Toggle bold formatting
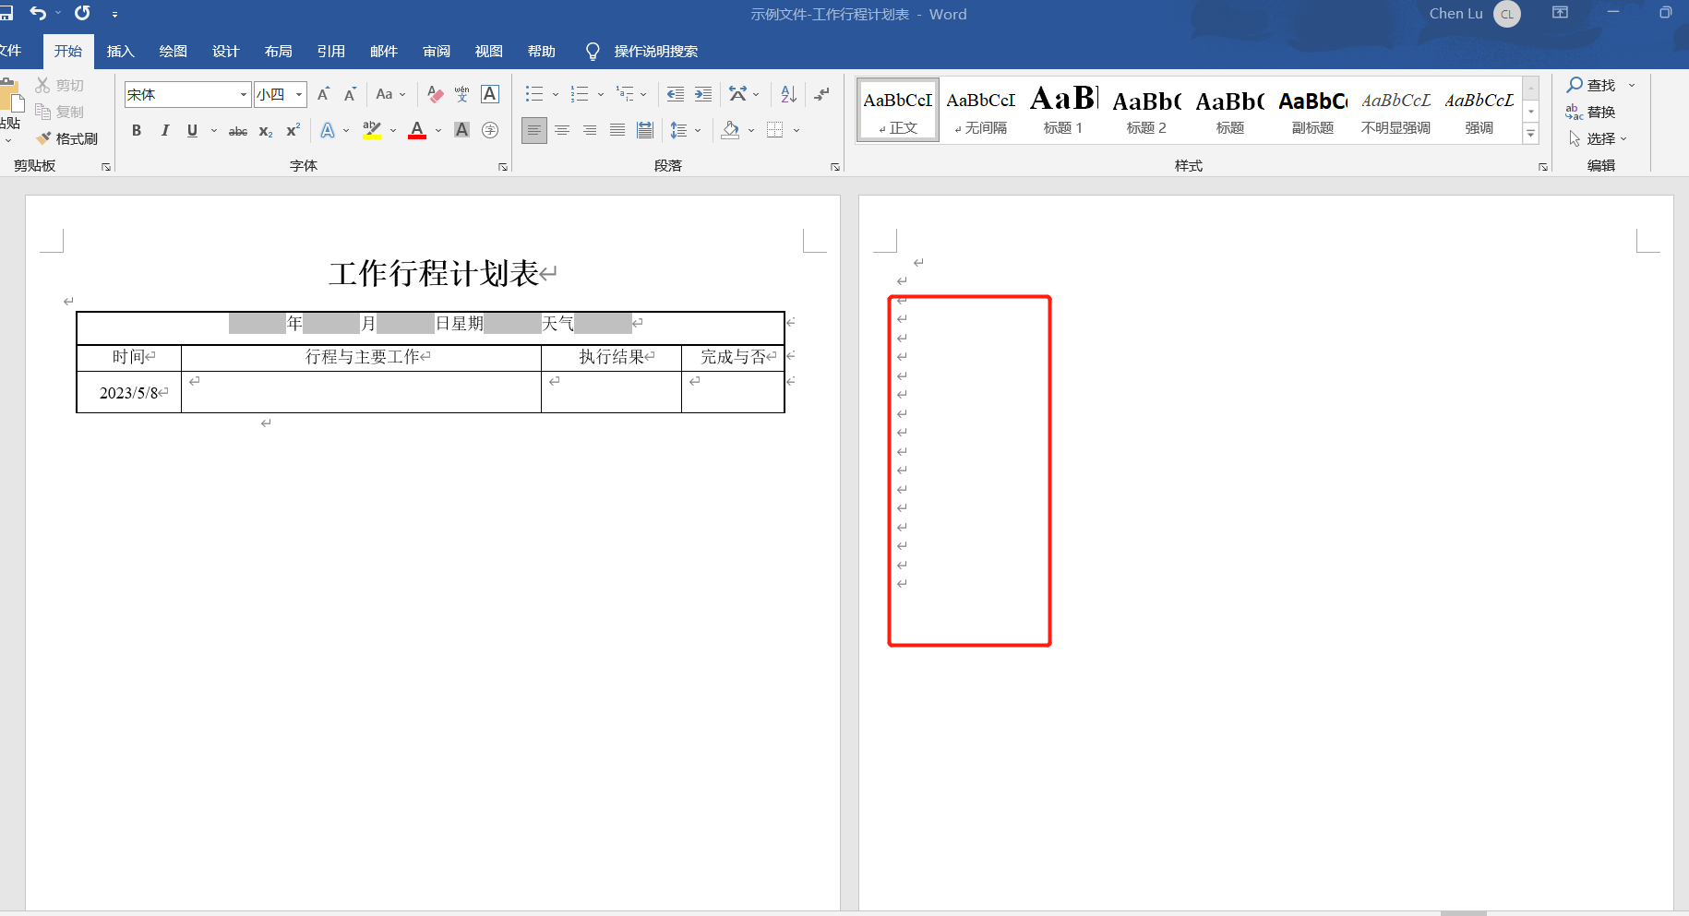 pos(136,130)
